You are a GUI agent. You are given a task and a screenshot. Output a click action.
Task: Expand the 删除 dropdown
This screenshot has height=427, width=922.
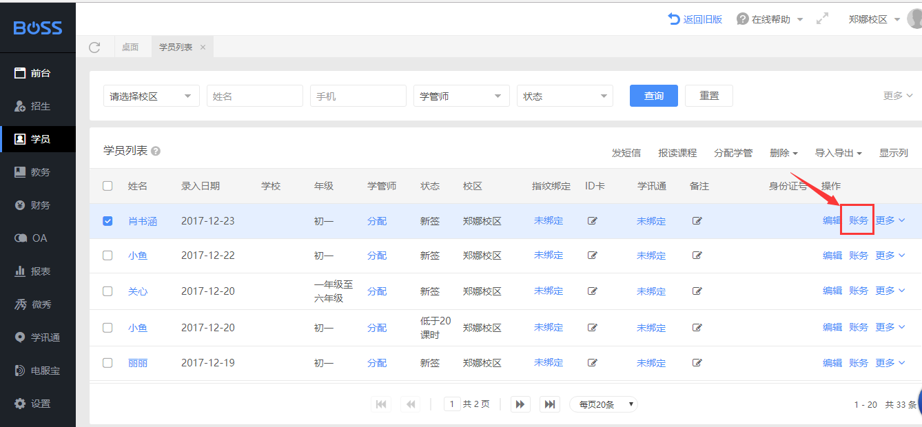[x=783, y=153]
